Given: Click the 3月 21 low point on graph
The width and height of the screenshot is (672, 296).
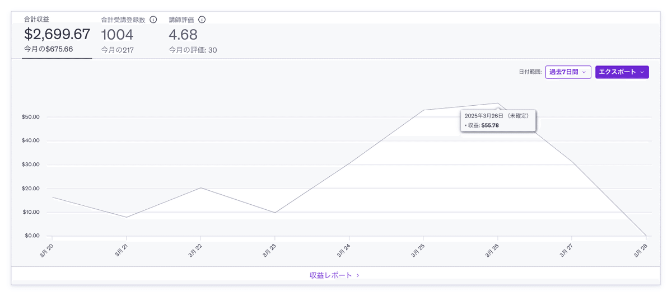Looking at the screenshot, I should point(126,217).
